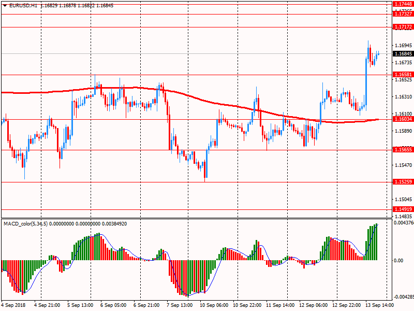Image resolution: width=414 pixels, height=311 pixels.
Task: Click the current price tag 1.16845
Action: pyautogui.click(x=403, y=54)
